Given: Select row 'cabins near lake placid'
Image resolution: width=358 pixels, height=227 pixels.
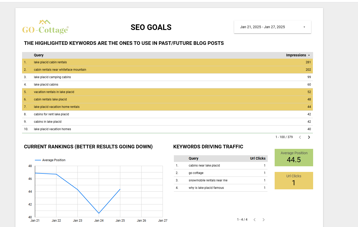Looking at the screenshot, I should 221,166.
